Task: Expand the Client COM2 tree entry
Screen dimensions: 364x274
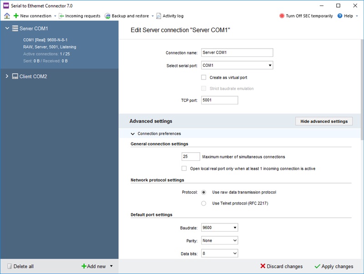Action: (7, 76)
